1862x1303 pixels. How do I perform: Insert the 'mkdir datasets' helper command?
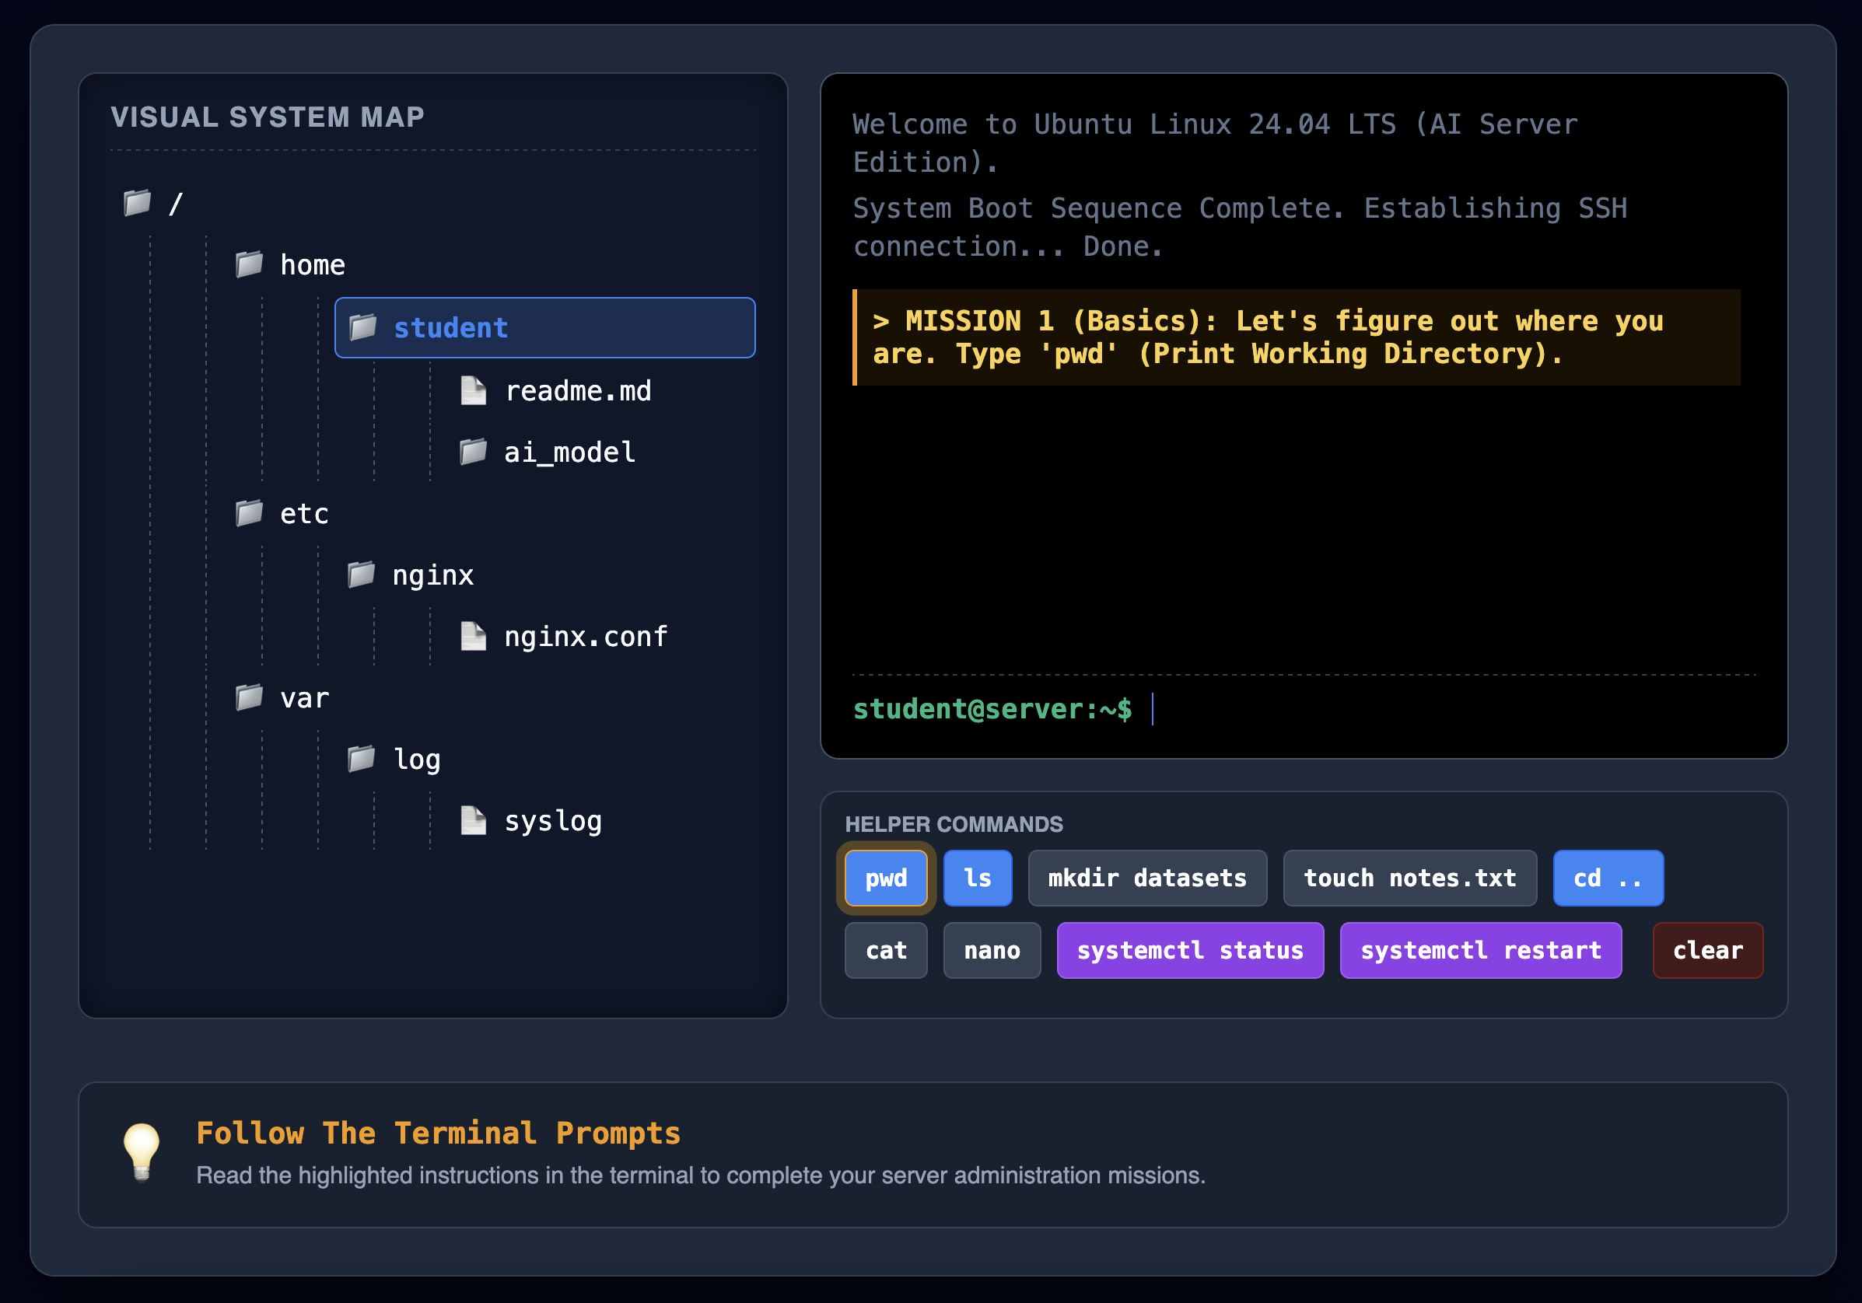coord(1147,877)
